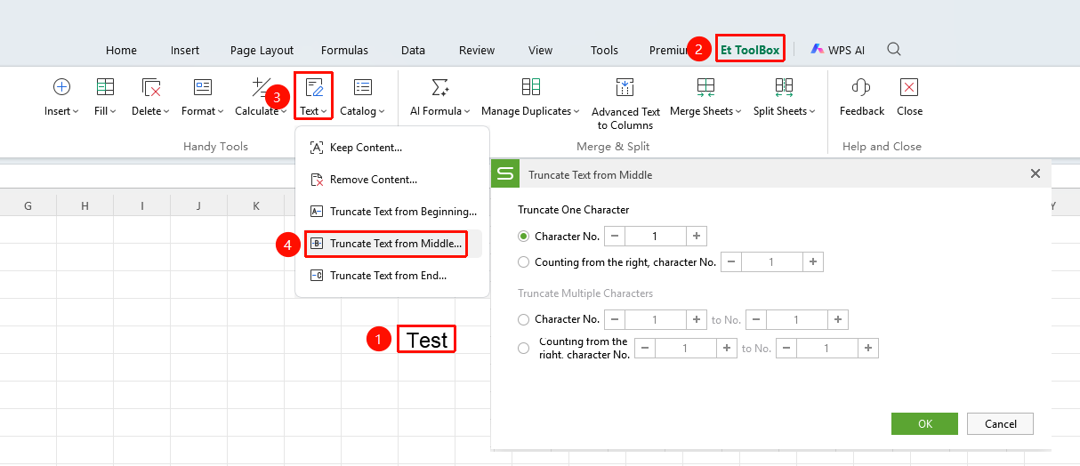Confirm with the OK button
Screen dimensions: 1080x466
click(x=924, y=424)
